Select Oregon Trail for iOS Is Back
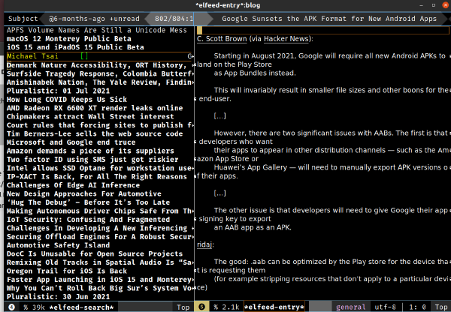 [x=67, y=271]
